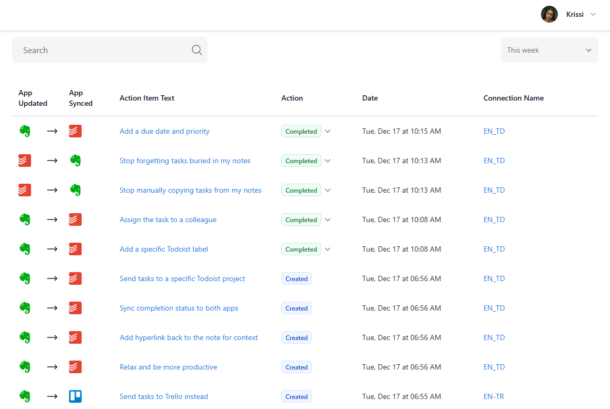Image resolution: width=610 pixels, height=409 pixels.
Task: Open 'Stop forgetting tasks buried in my notes'
Action: (x=185, y=161)
